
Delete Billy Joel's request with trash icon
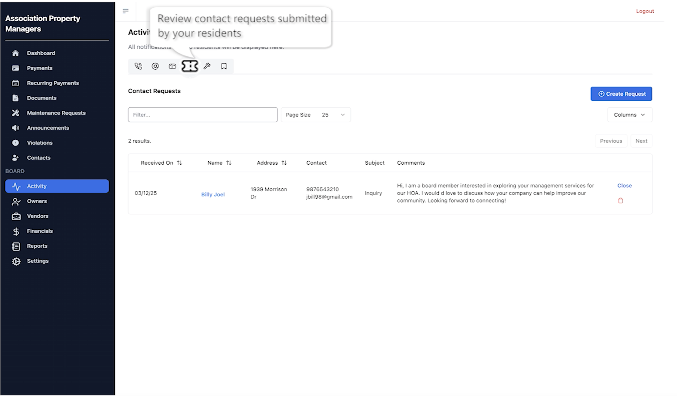620,201
